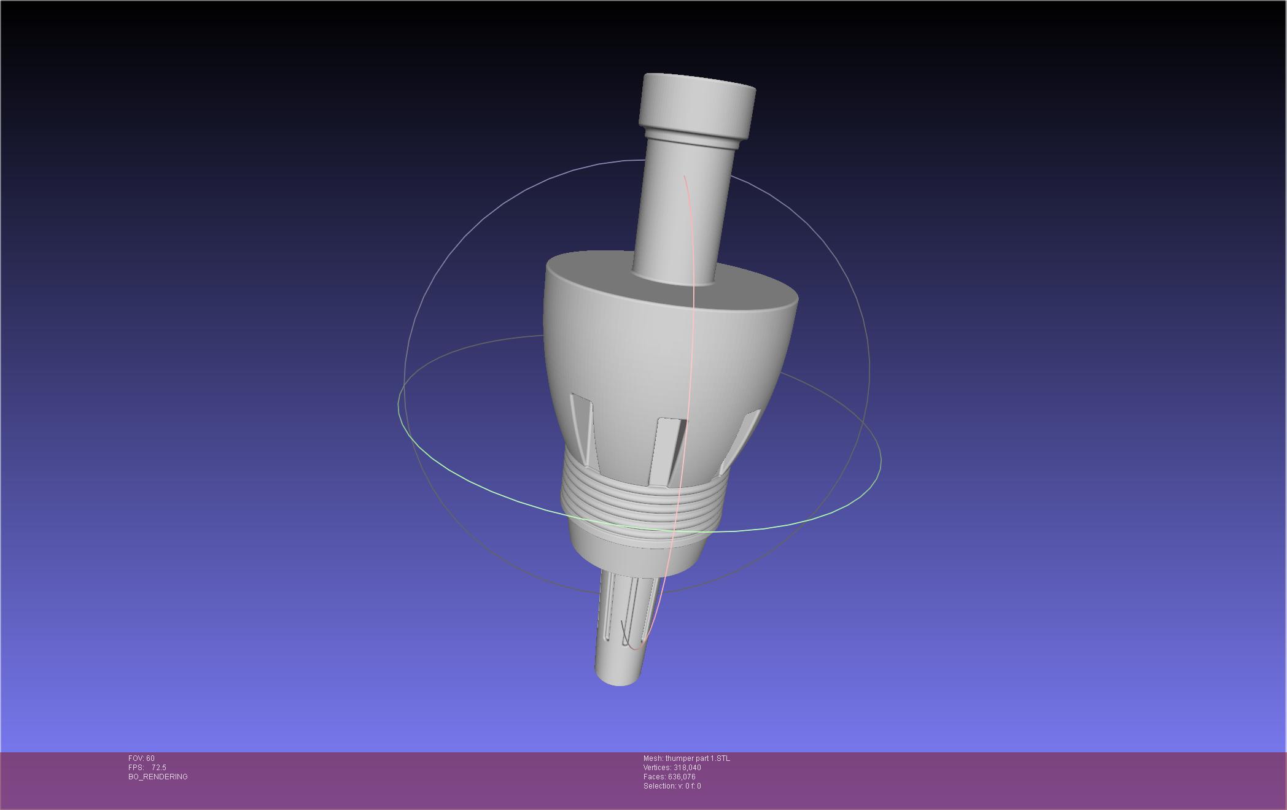Click the right rectangular slot on the cone

[740, 443]
